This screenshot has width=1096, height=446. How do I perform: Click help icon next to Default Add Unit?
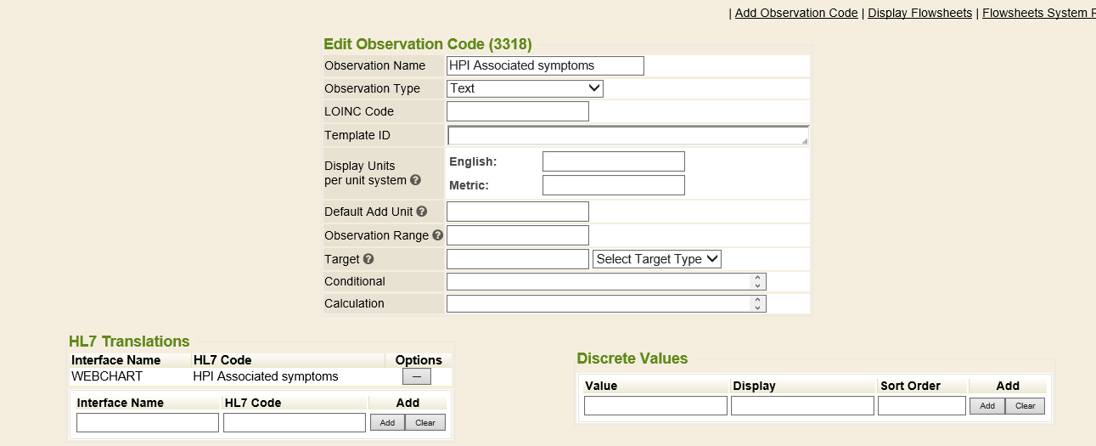422,212
